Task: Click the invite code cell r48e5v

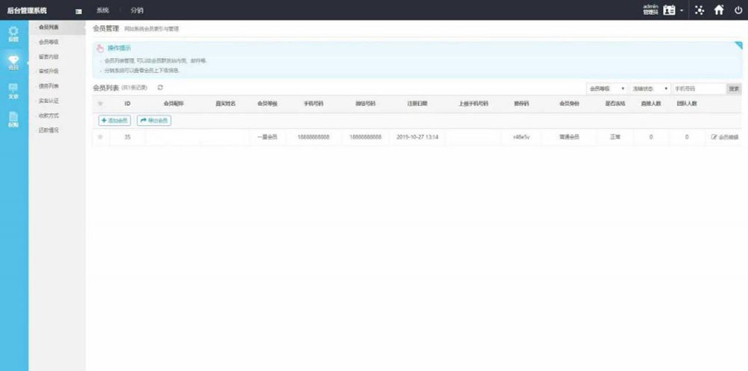Action: pos(521,137)
